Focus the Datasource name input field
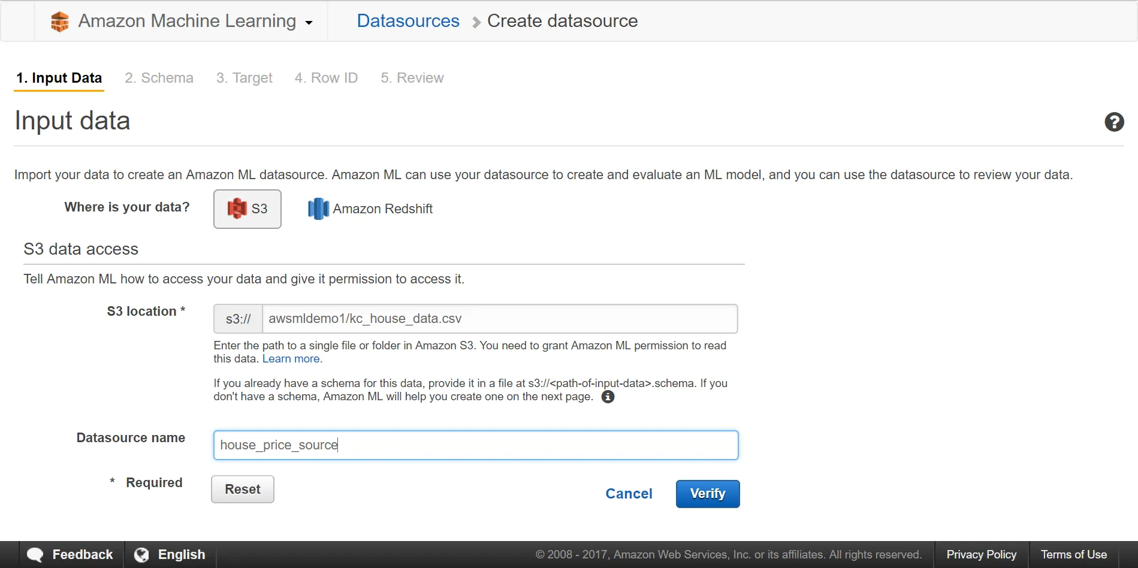The width and height of the screenshot is (1138, 568). [x=476, y=445]
